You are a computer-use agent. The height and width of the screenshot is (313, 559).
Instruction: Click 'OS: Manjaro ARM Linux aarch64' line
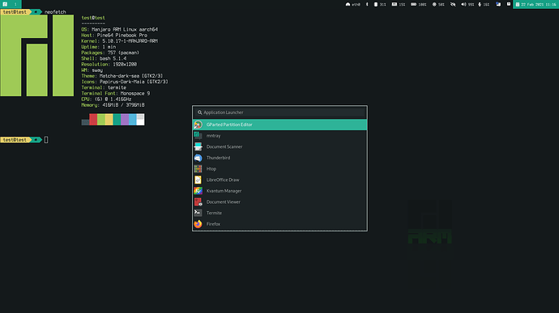click(119, 30)
